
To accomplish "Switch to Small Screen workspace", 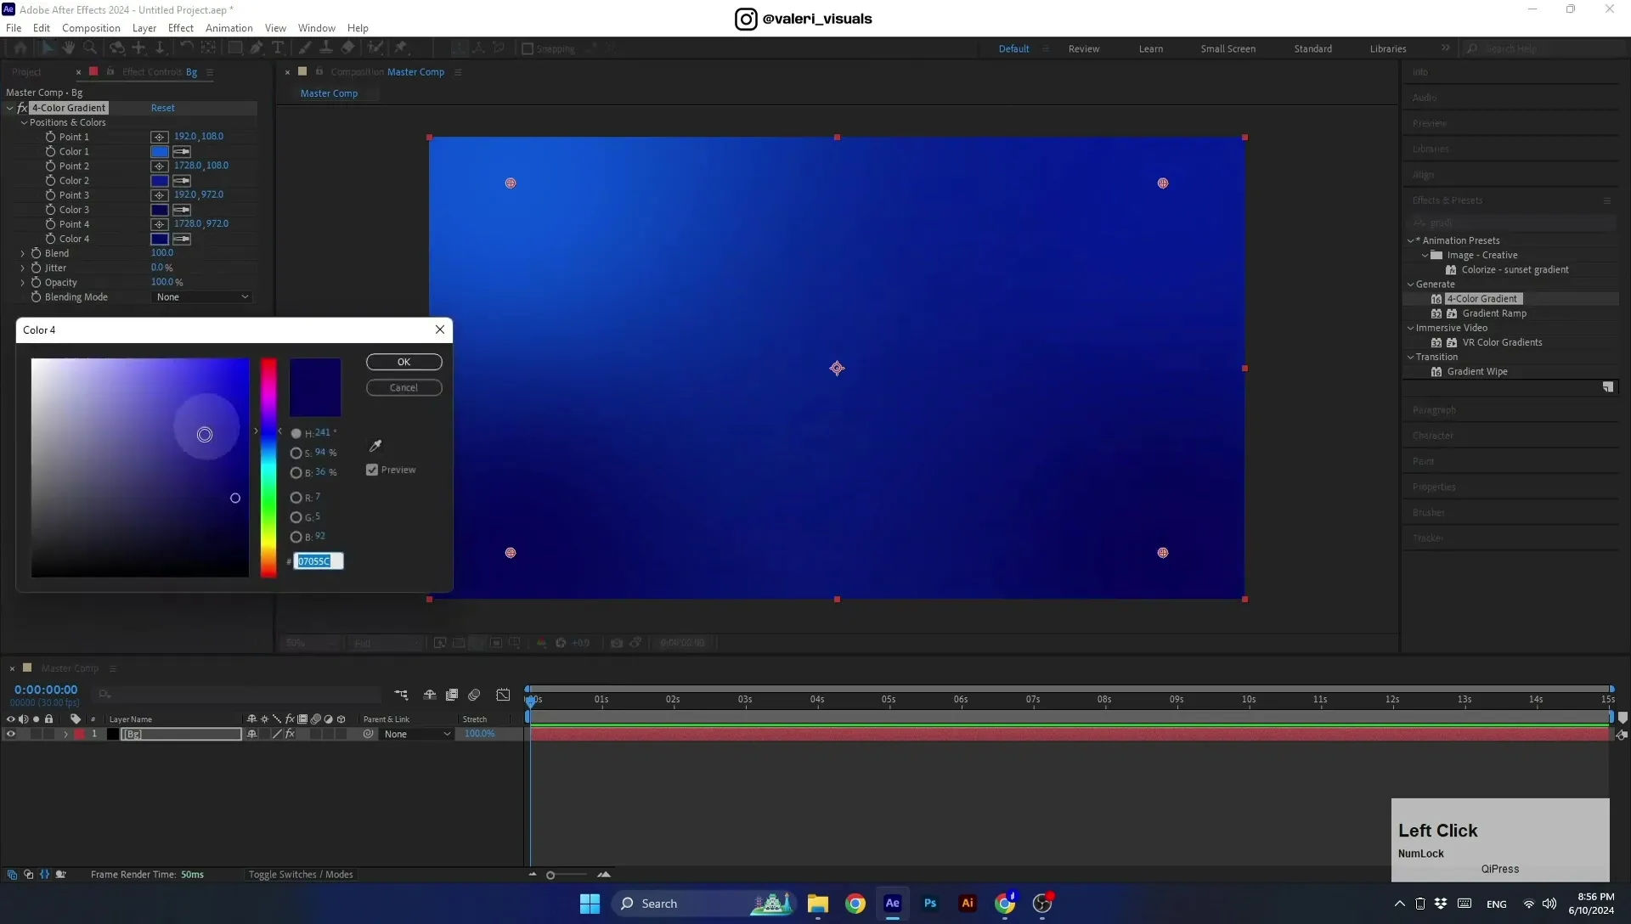I will tap(1227, 48).
